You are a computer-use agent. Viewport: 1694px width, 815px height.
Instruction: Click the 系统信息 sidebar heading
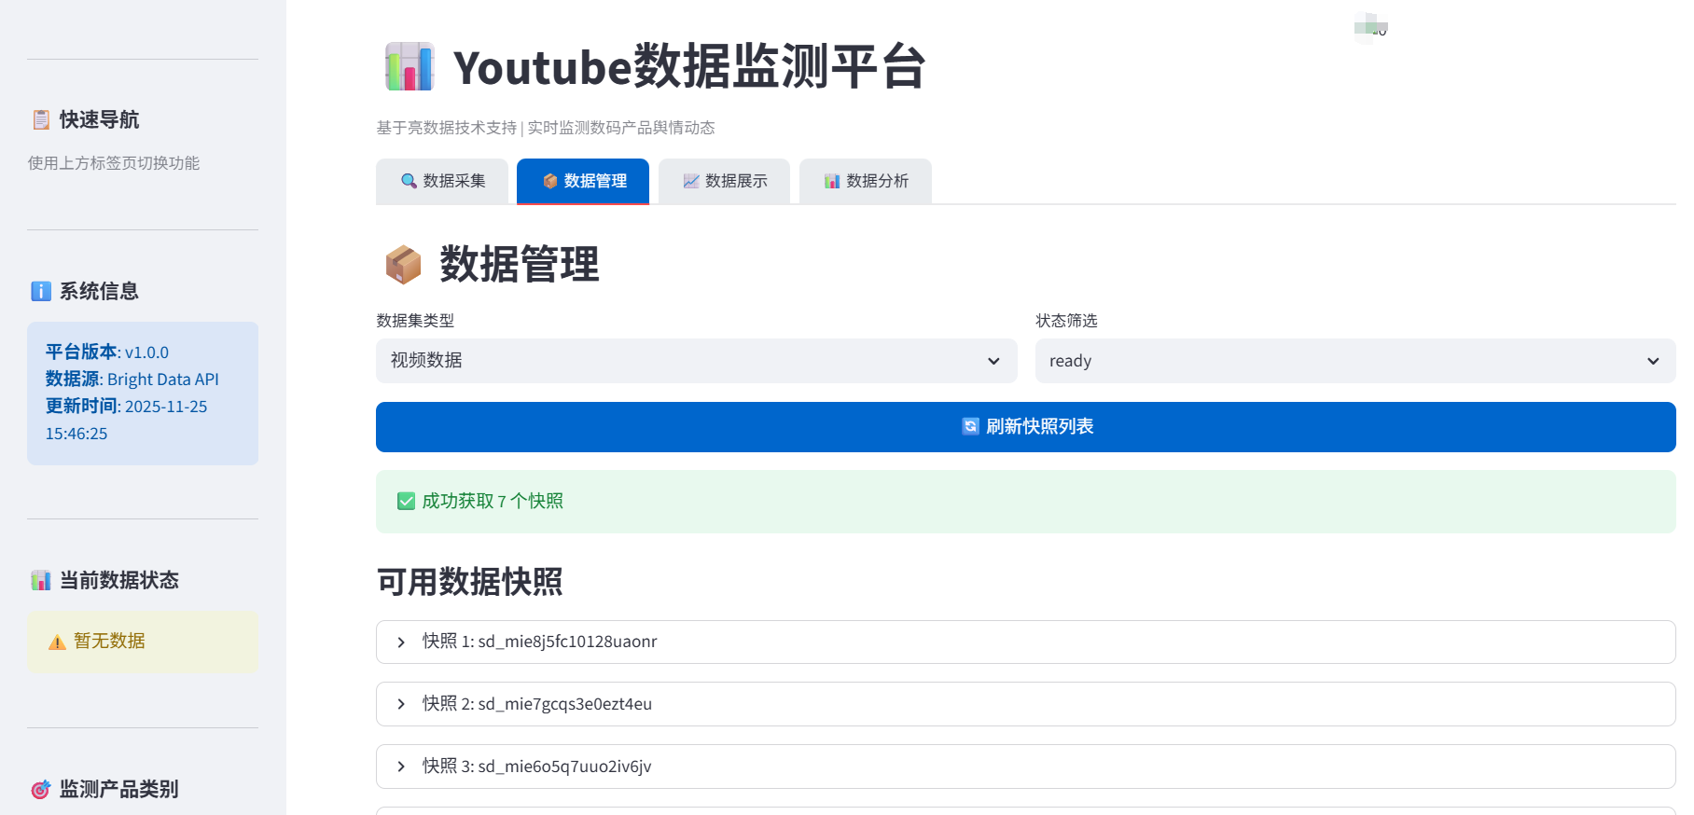pyautogui.click(x=99, y=291)
